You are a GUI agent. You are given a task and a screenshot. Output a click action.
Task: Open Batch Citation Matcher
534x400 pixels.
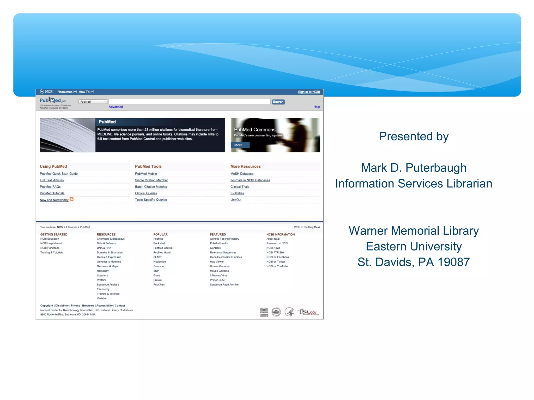tap(151, 187)
